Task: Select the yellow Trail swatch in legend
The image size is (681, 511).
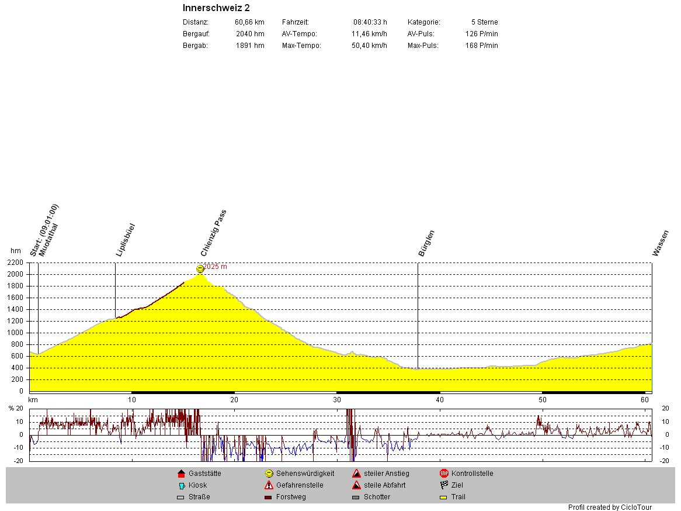Action: pyautogui.click(x=443, y=498)
